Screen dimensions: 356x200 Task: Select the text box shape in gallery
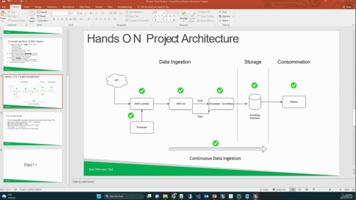click(155, 12)
